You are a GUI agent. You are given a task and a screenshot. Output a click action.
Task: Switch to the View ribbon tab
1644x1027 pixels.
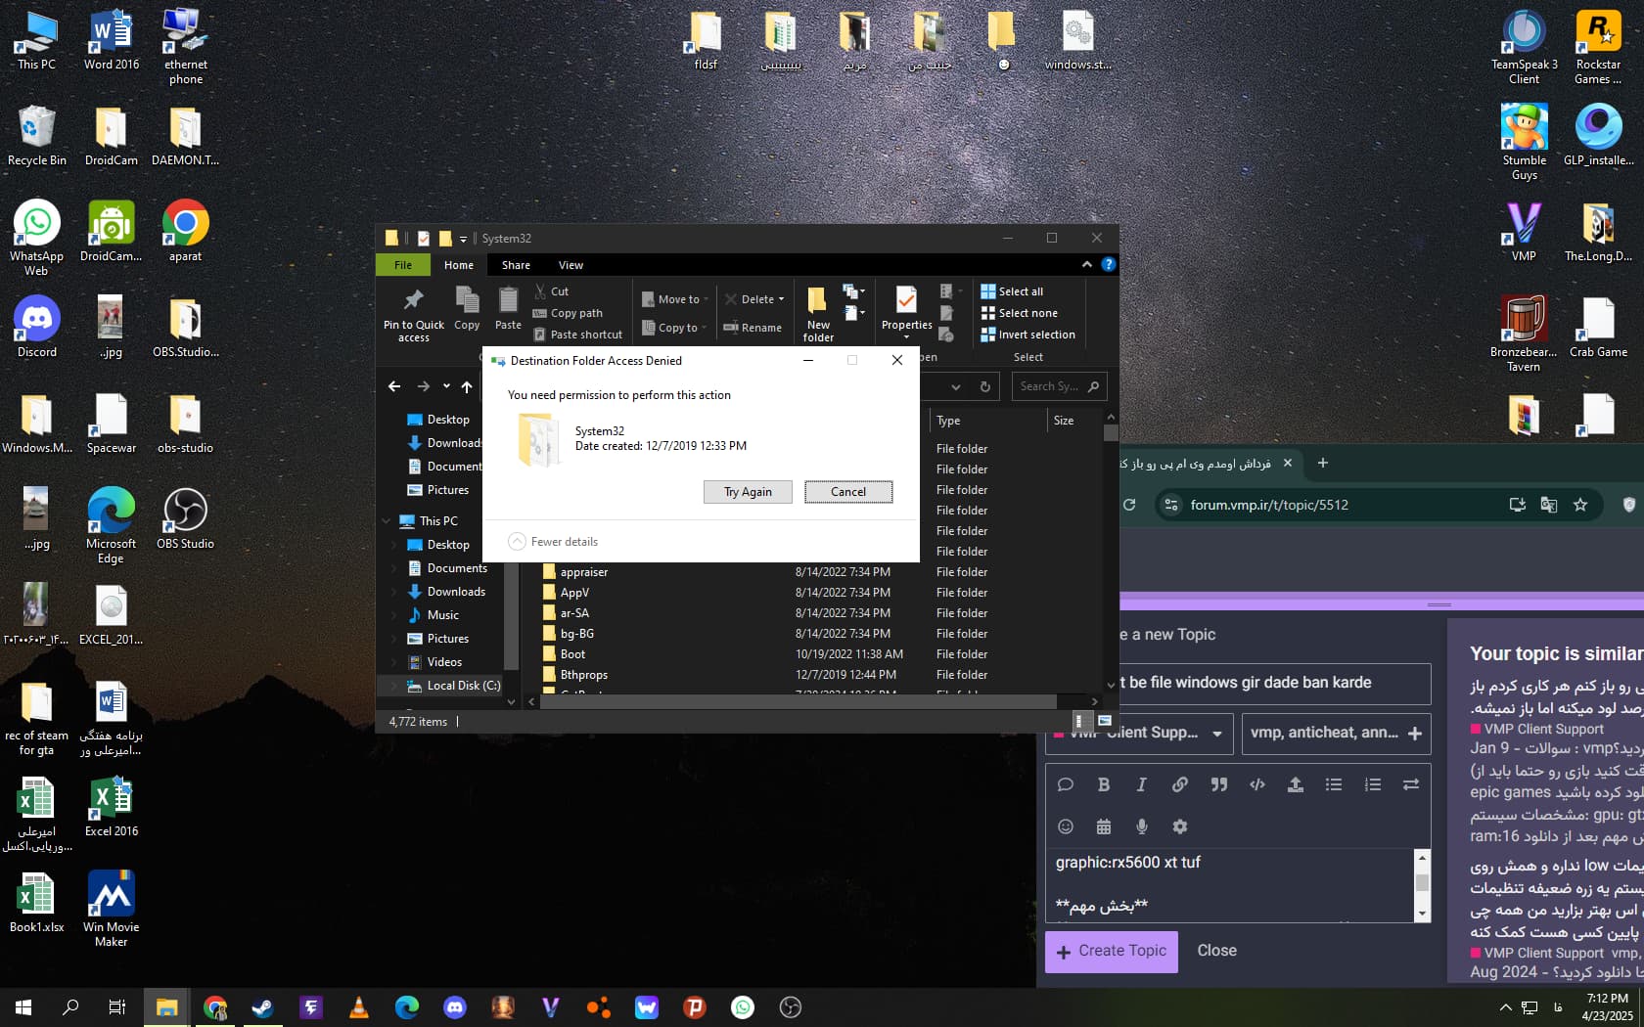[571, 265]
